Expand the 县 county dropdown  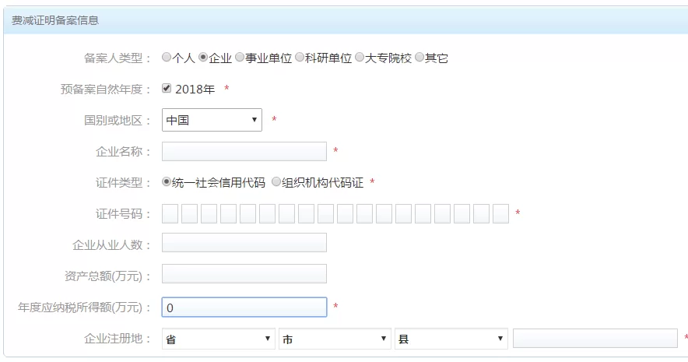coord(451,339)
